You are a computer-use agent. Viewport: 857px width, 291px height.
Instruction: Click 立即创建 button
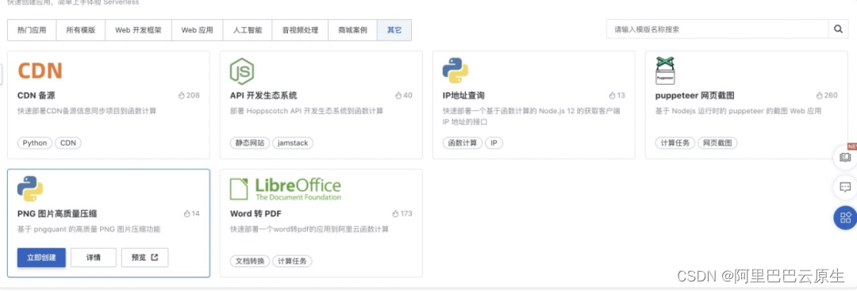click(x=41, y=257)
